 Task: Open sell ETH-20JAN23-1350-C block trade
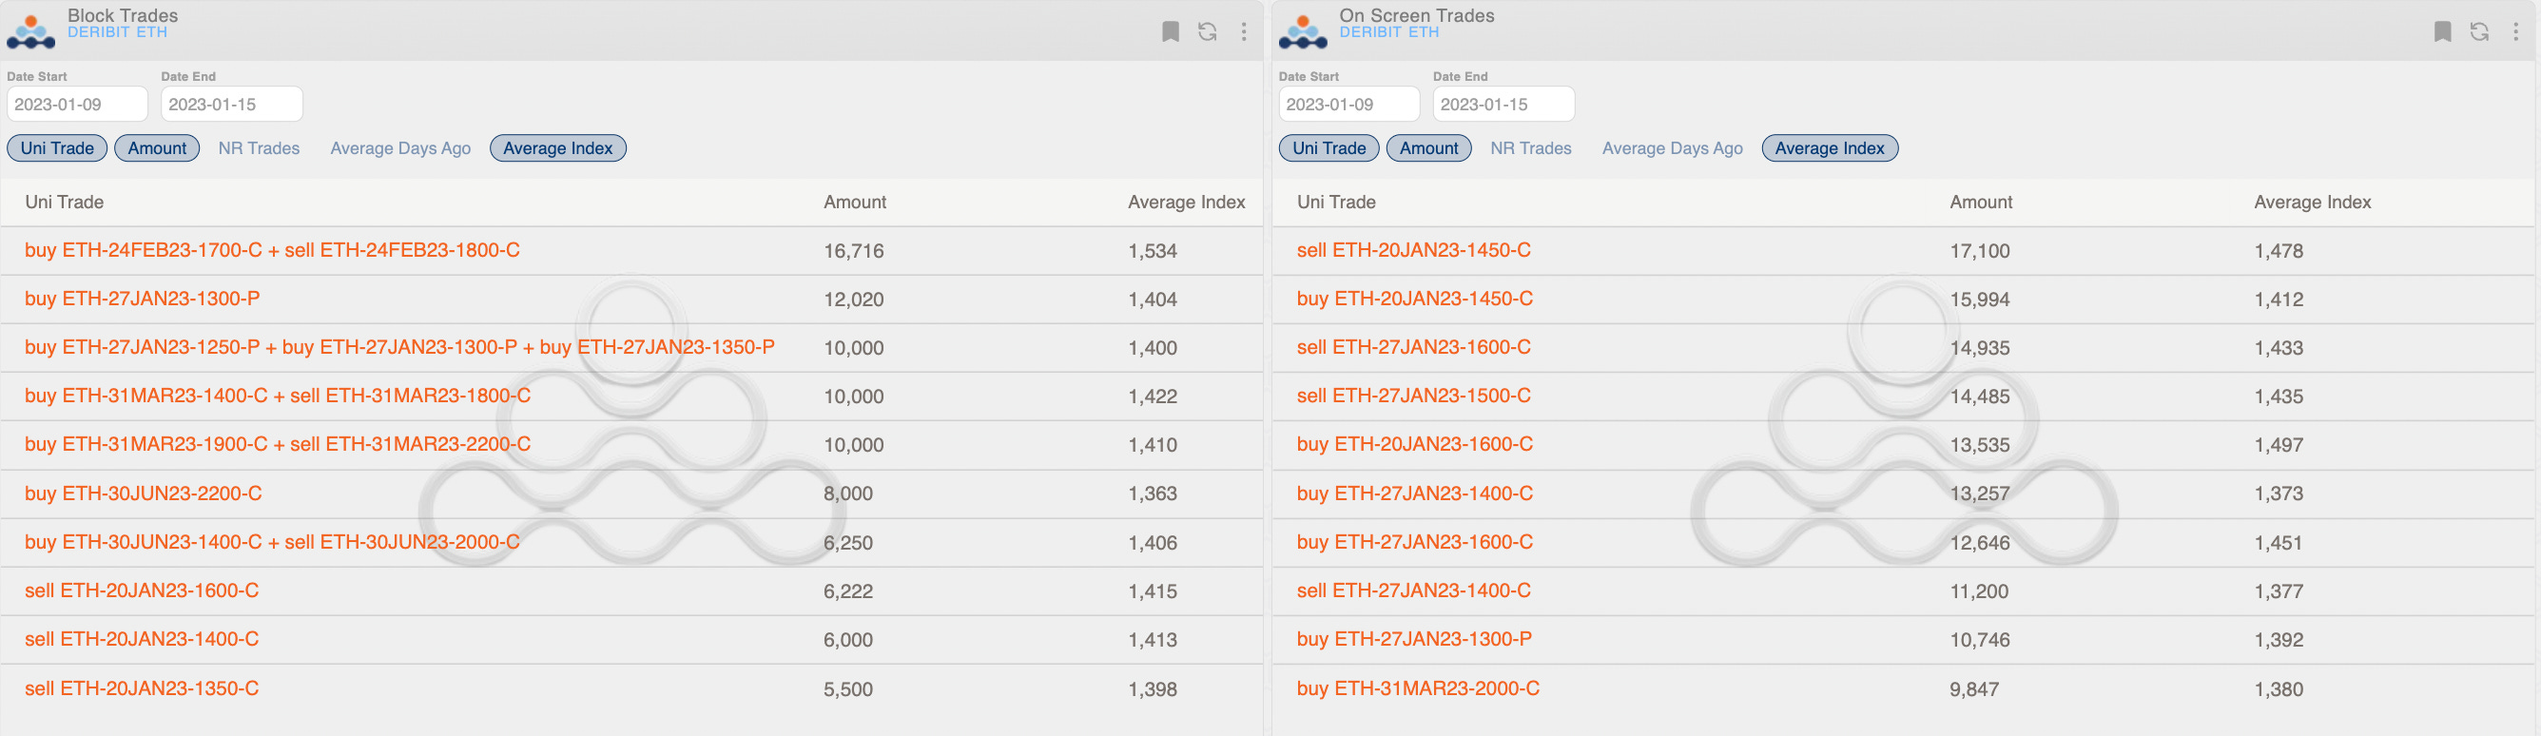[x=142, y=688]
